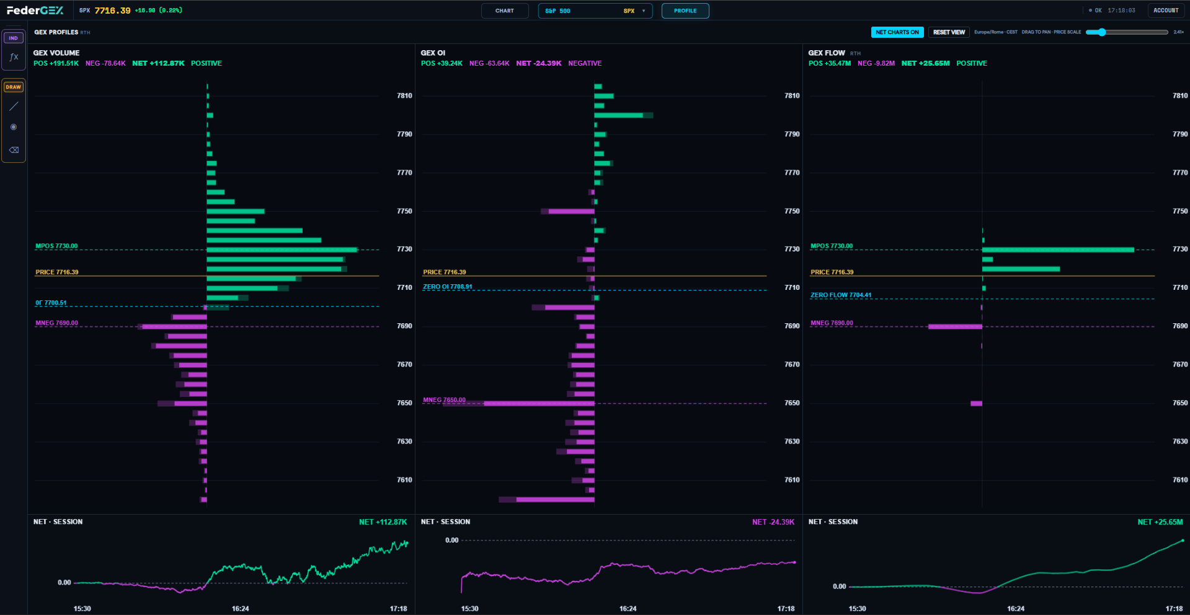Click the GEX FLOW panel title

point(827,53)
